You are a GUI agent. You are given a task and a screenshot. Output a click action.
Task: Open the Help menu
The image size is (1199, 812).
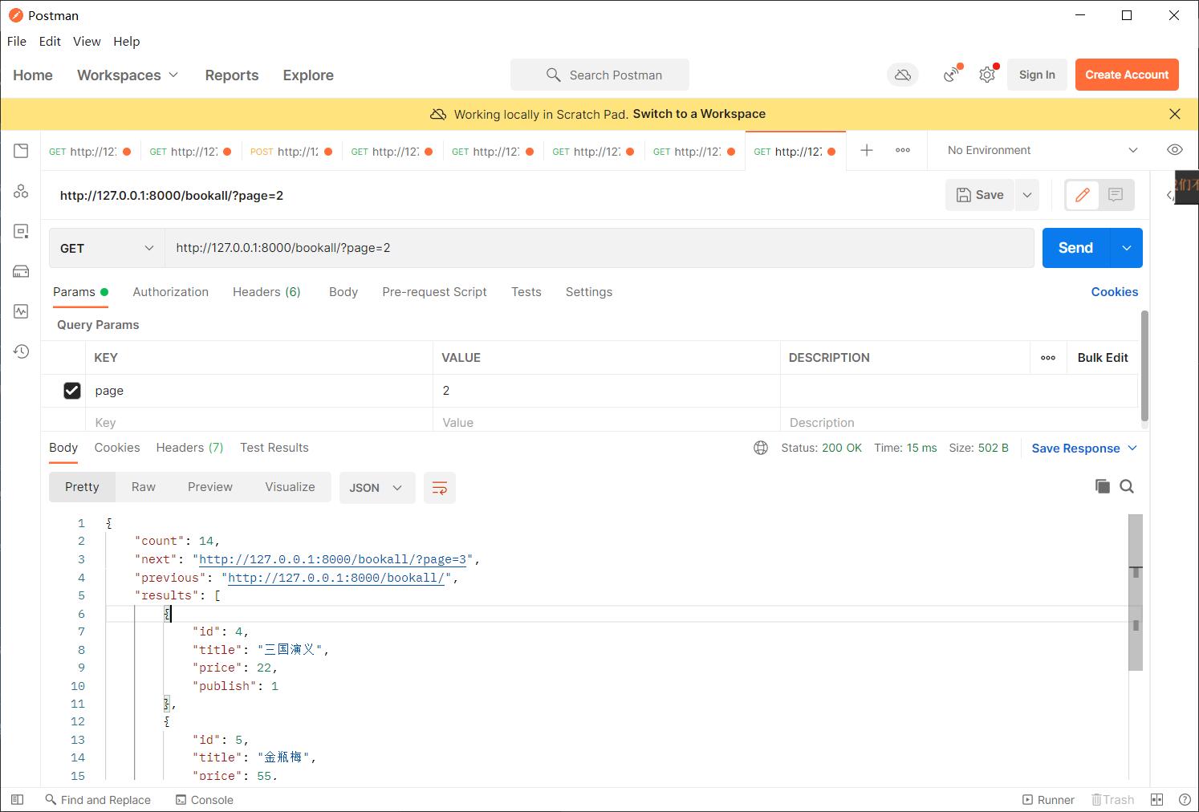126,41
